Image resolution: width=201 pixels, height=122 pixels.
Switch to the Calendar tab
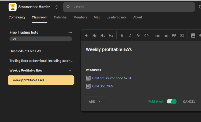60,17
